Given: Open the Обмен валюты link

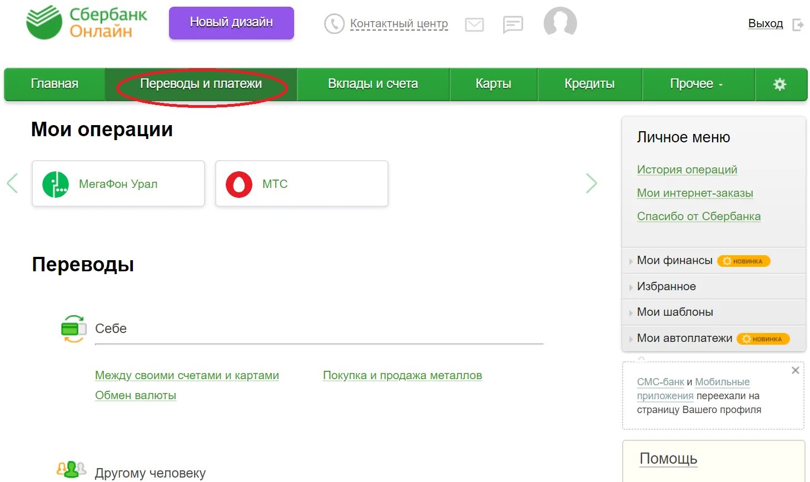Looking at the screenshot, I should (x=136, y=395).
